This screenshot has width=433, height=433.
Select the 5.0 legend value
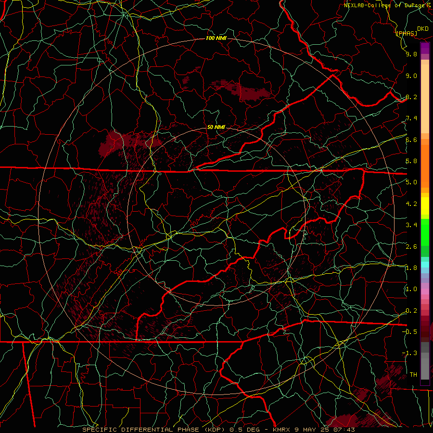pyautogui.click(x=411, y=182)
